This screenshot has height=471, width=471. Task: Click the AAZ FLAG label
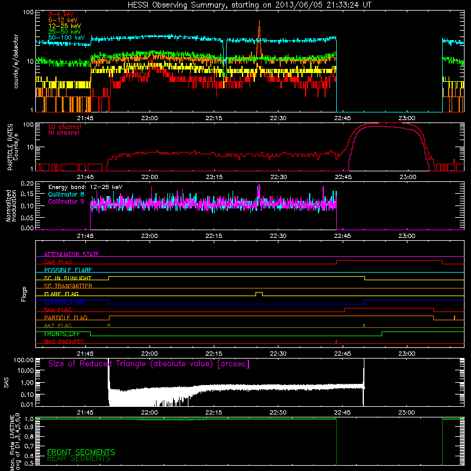coord(58,326)
